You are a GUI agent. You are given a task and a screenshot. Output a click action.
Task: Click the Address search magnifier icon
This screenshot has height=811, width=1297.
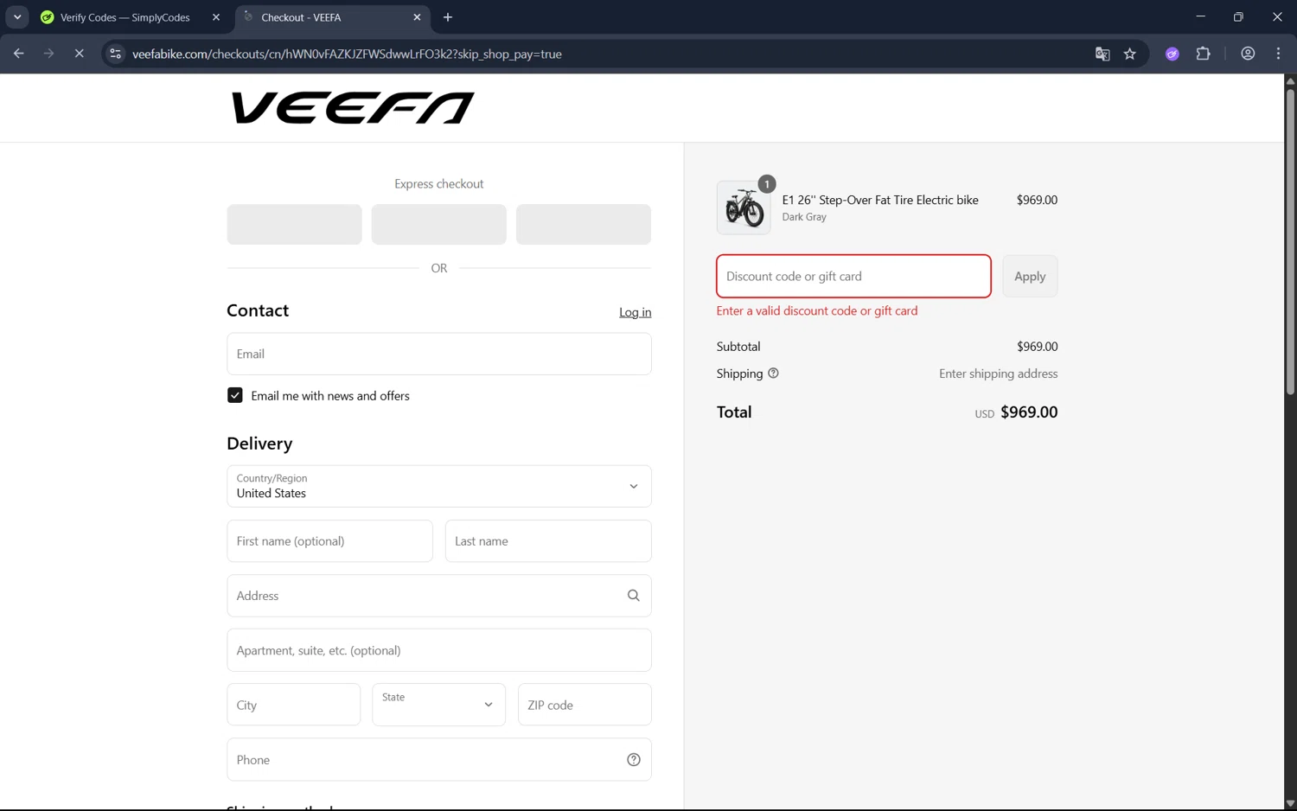pyautogui.click(x=634, y=596)
